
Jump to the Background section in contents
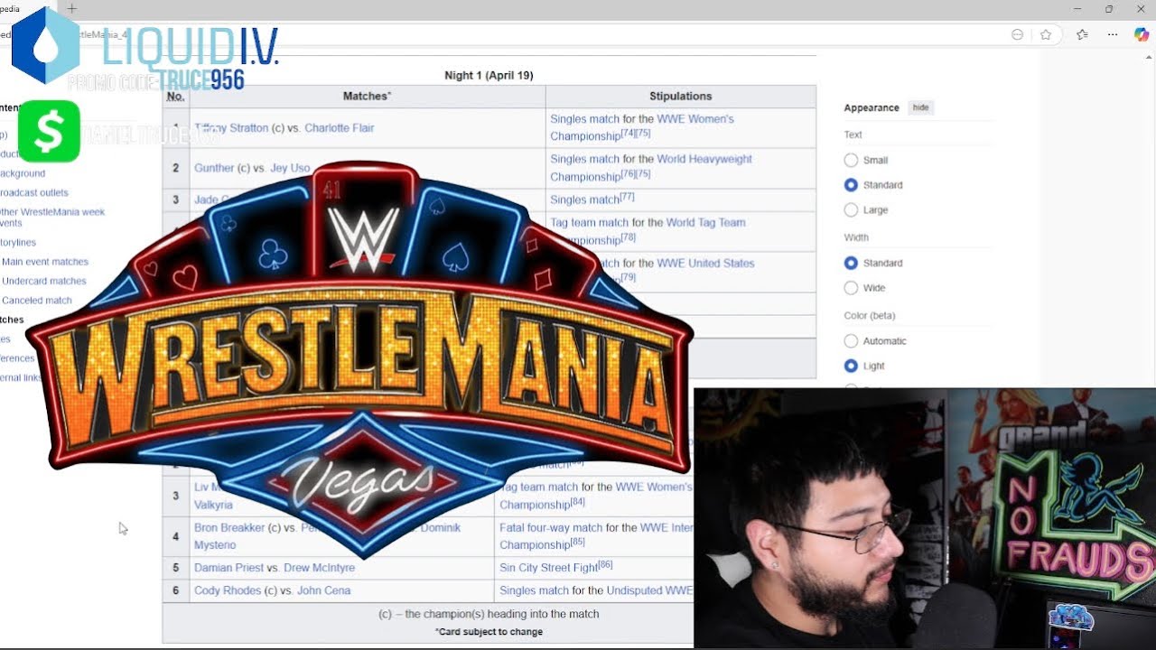(x=23, y=173)
